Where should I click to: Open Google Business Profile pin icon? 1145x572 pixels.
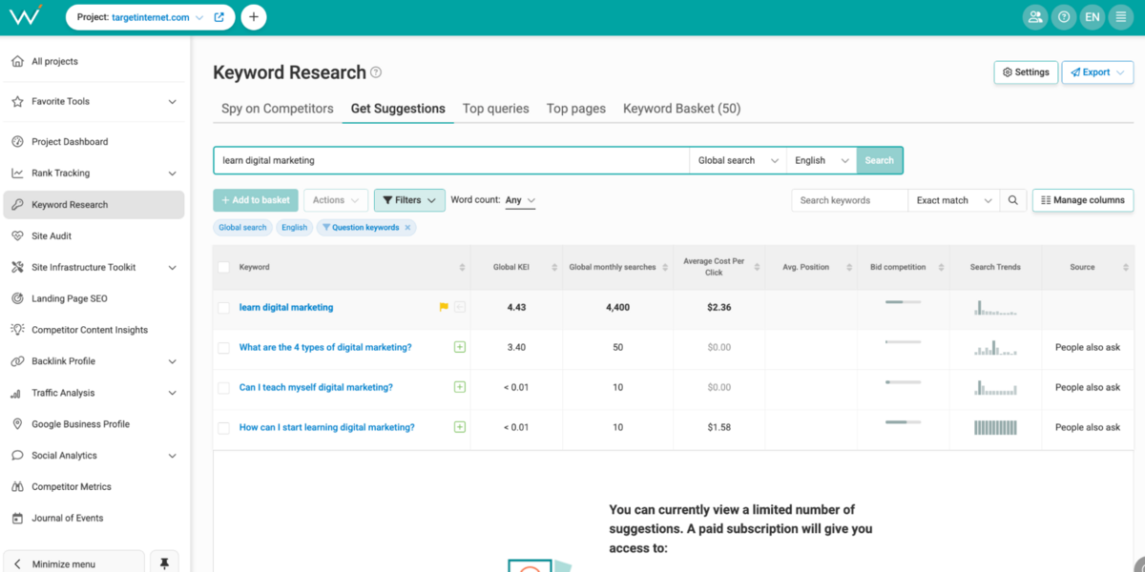pos(17,424)
